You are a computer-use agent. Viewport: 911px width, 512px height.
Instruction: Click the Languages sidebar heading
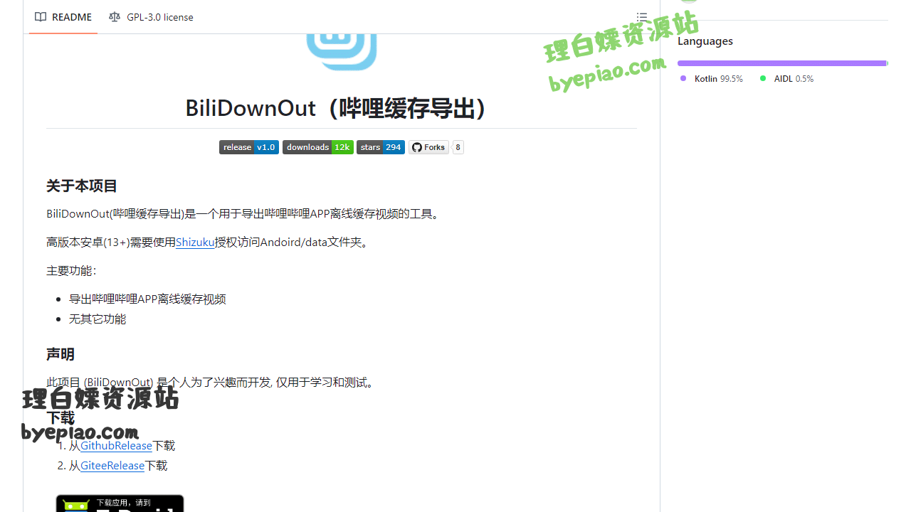[705, 41]
